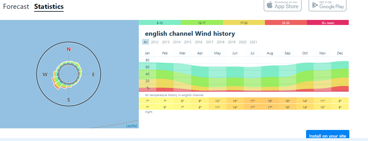
Task: Select year 2016 in wind history
Action: click(199, 42)
